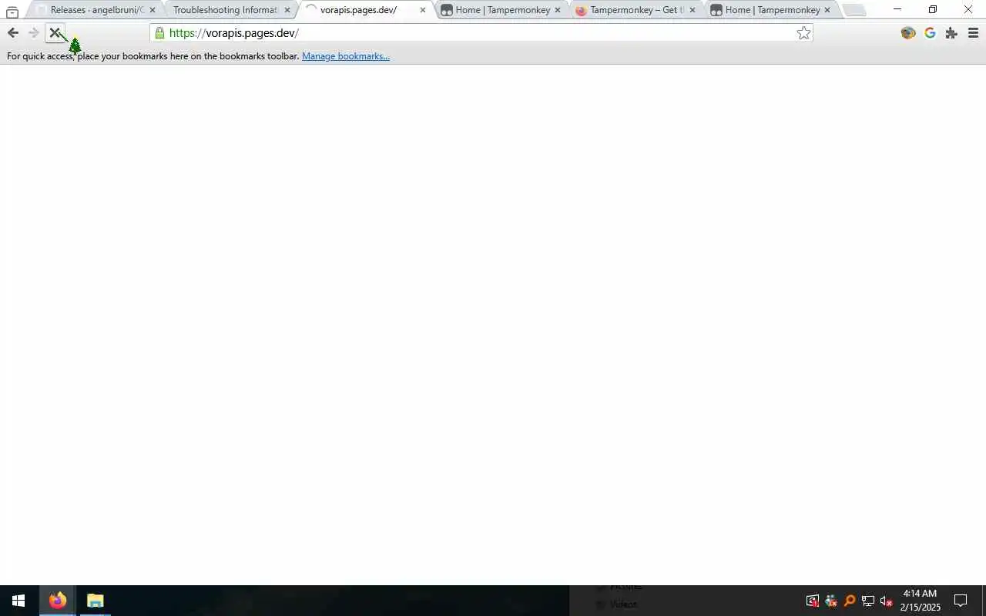Screen dimensions: 986x616
Task: Open the Google extension icon in toolbar
Action: 930,32
